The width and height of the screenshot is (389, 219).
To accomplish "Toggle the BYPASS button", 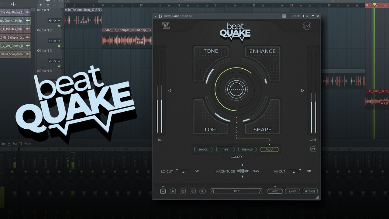I will (310, 191).
